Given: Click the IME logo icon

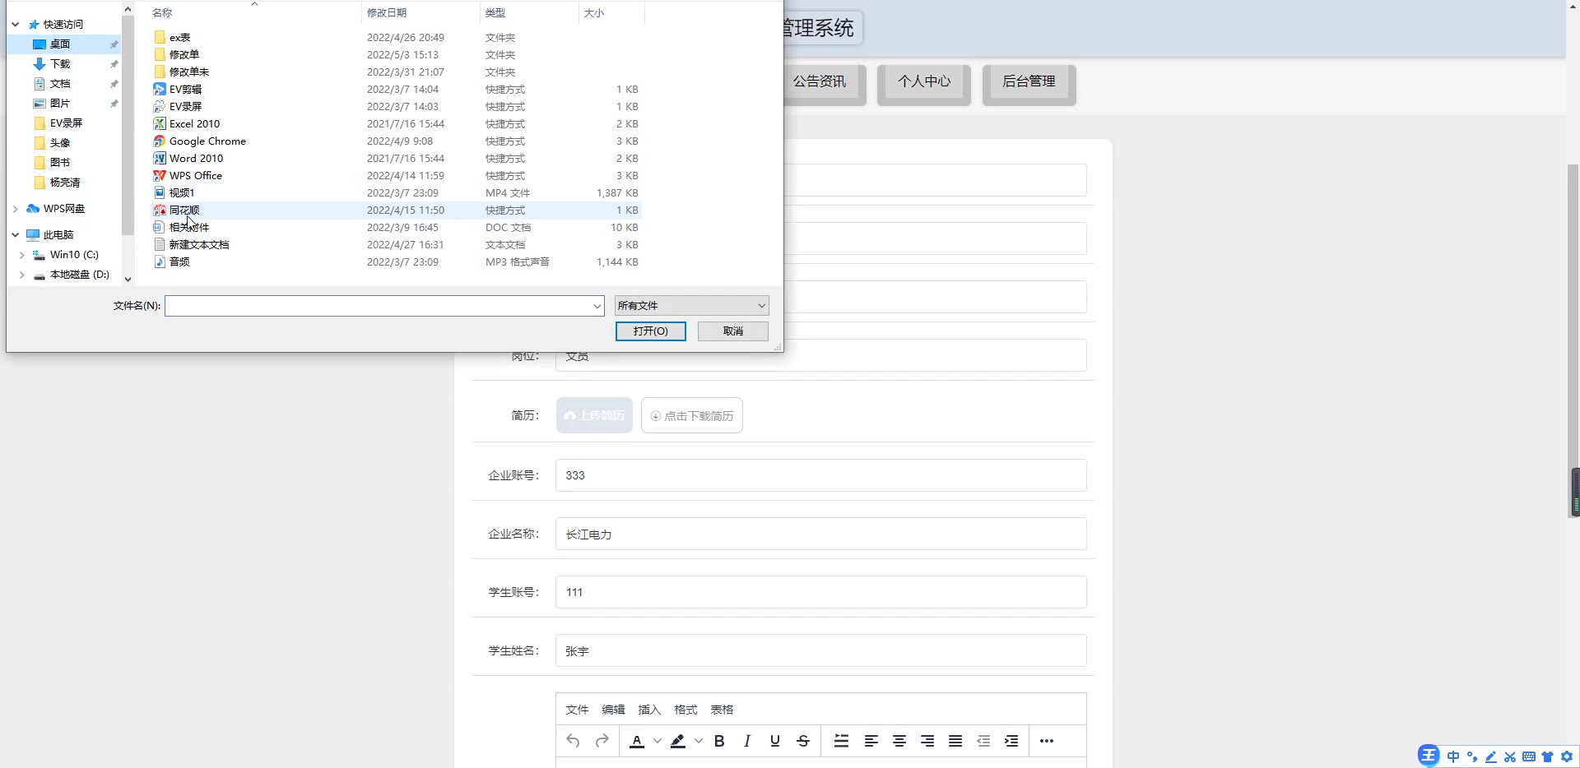Looking at the screenshot, I should tap(1429, 756).
